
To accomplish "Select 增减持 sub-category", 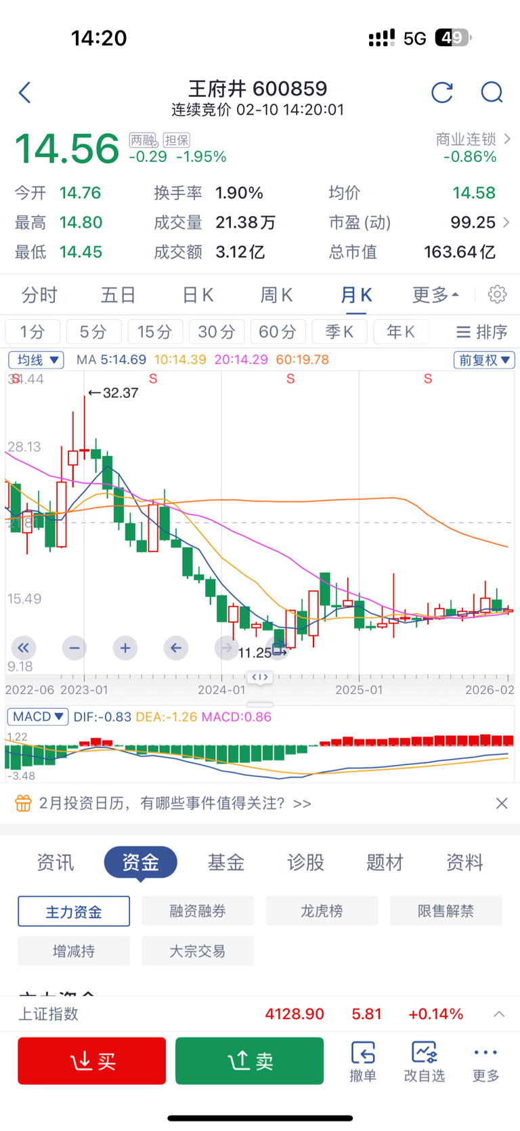I will 74,951.
